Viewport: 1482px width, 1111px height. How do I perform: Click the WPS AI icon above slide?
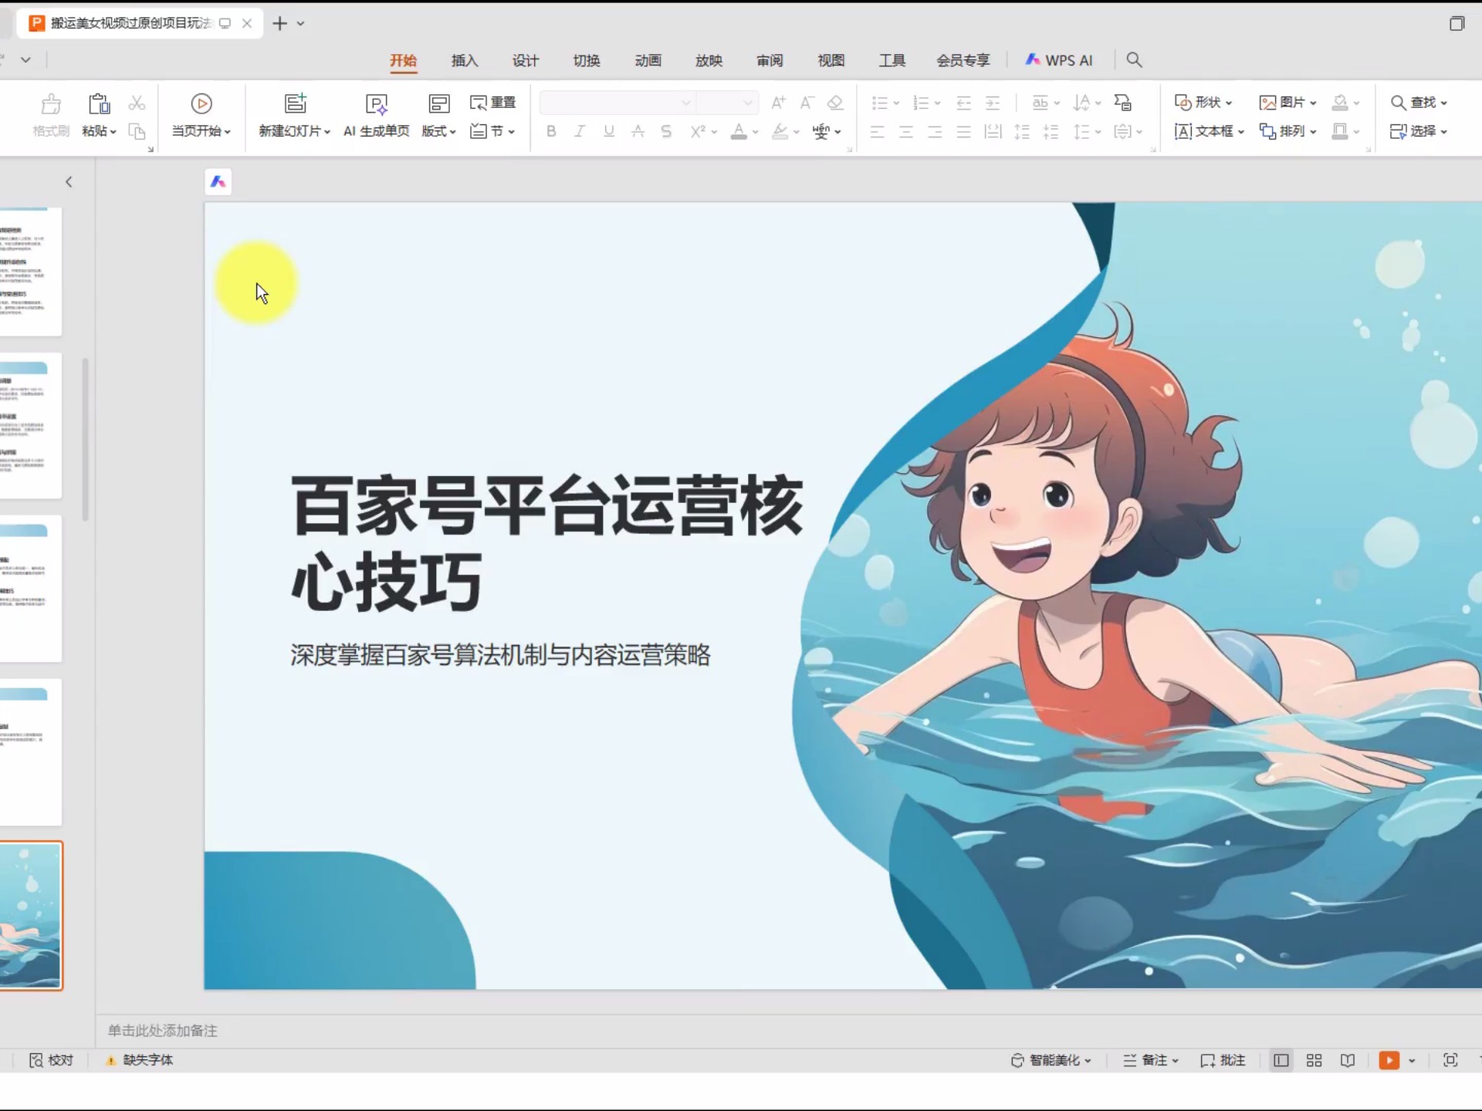(218, 182)
